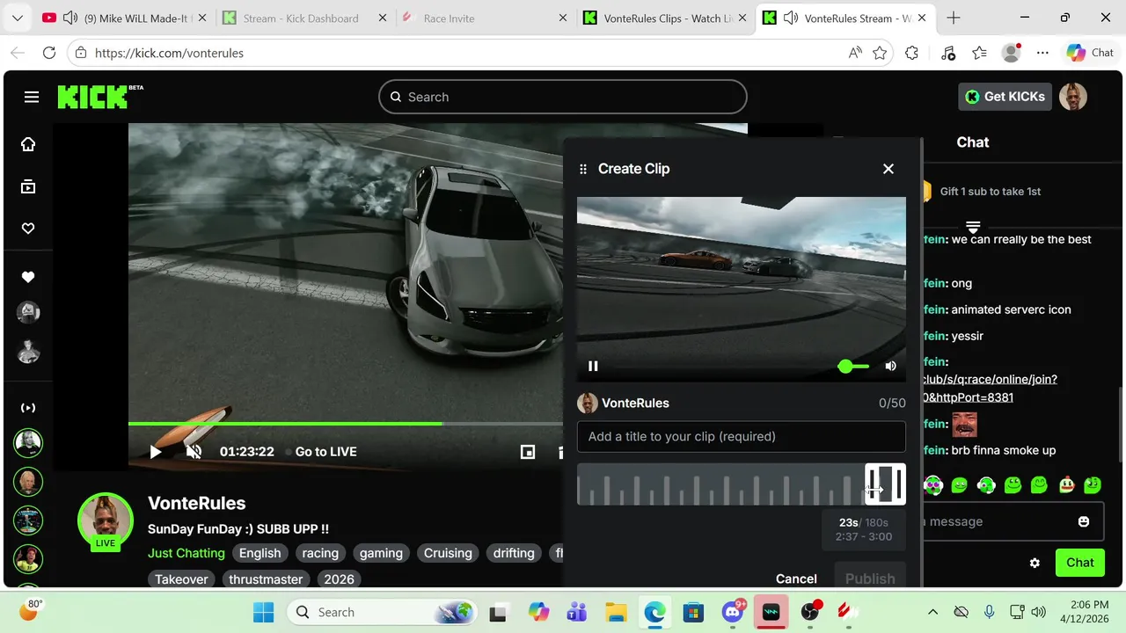Click the filled white heart sidebar icon
Image resolution: width=1126 pixels, height=633 pixels.
[x=28, y=277]
